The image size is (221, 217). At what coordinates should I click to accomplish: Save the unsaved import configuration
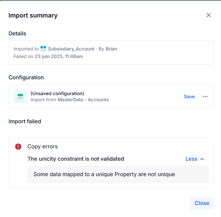(x=189, y=96)
